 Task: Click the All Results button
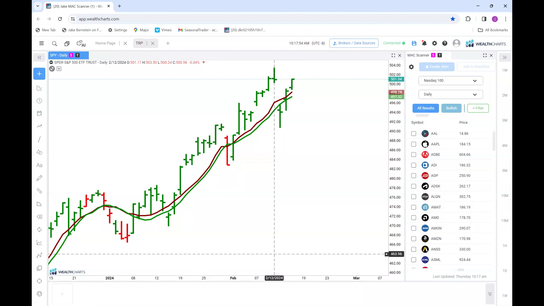click(x=426, y=108)
